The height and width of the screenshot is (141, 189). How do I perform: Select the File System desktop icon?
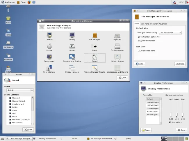(8, 45)
